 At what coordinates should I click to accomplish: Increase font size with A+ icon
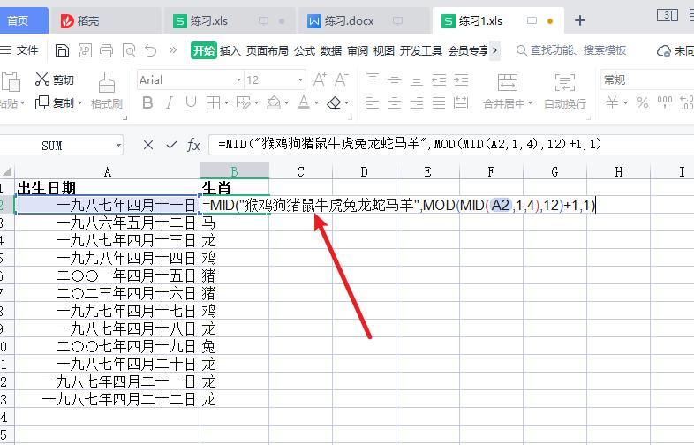pos(320,80)
